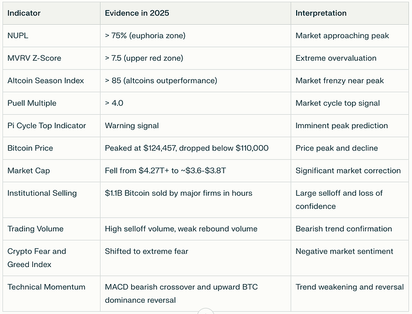Viewport: 412px width, 314px height.
Task: Select the Altcoin Season Index cell
Action: (x=45, y=81)
